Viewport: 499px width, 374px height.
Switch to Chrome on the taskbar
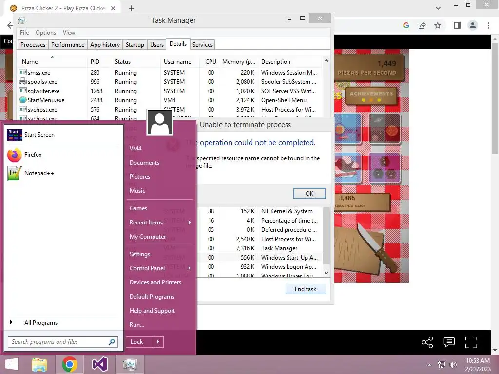click(x=69, y=364)
